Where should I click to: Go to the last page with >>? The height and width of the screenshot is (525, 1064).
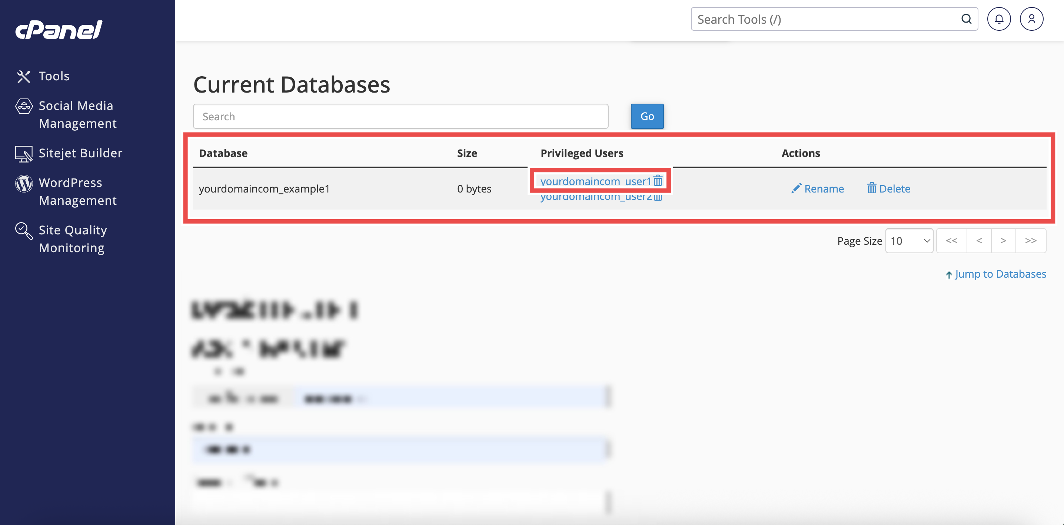pos(1031,241)
